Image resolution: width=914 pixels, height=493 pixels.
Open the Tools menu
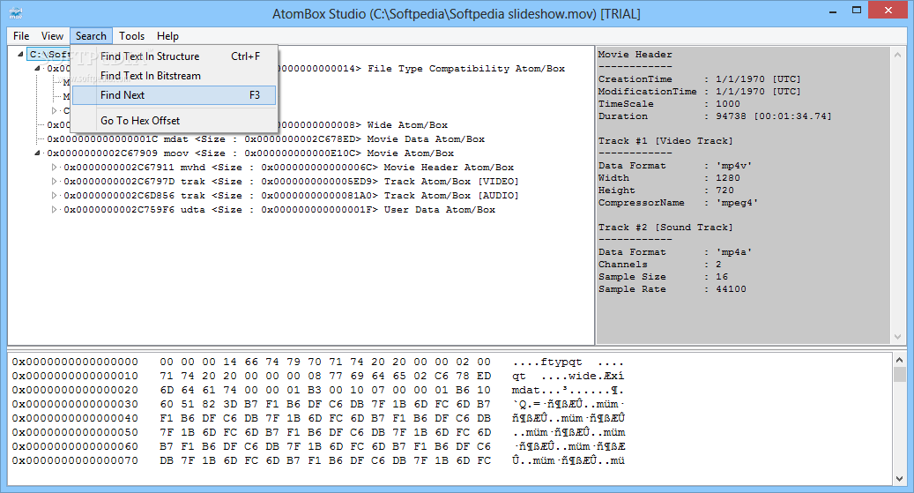(131, 36)
